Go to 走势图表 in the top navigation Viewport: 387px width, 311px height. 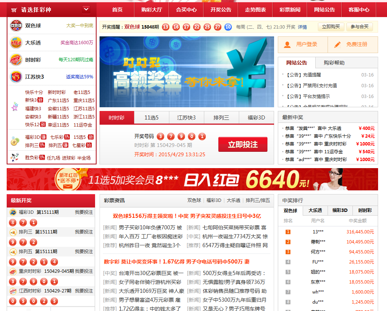click(256, 10)
